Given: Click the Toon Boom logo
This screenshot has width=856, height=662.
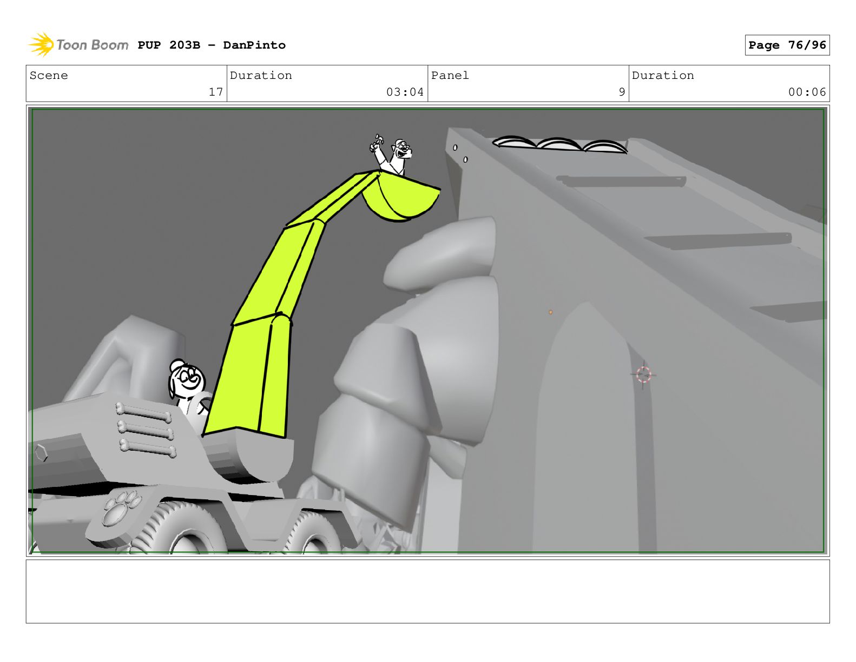Looking at the screenshot, I should coord(78,45).
